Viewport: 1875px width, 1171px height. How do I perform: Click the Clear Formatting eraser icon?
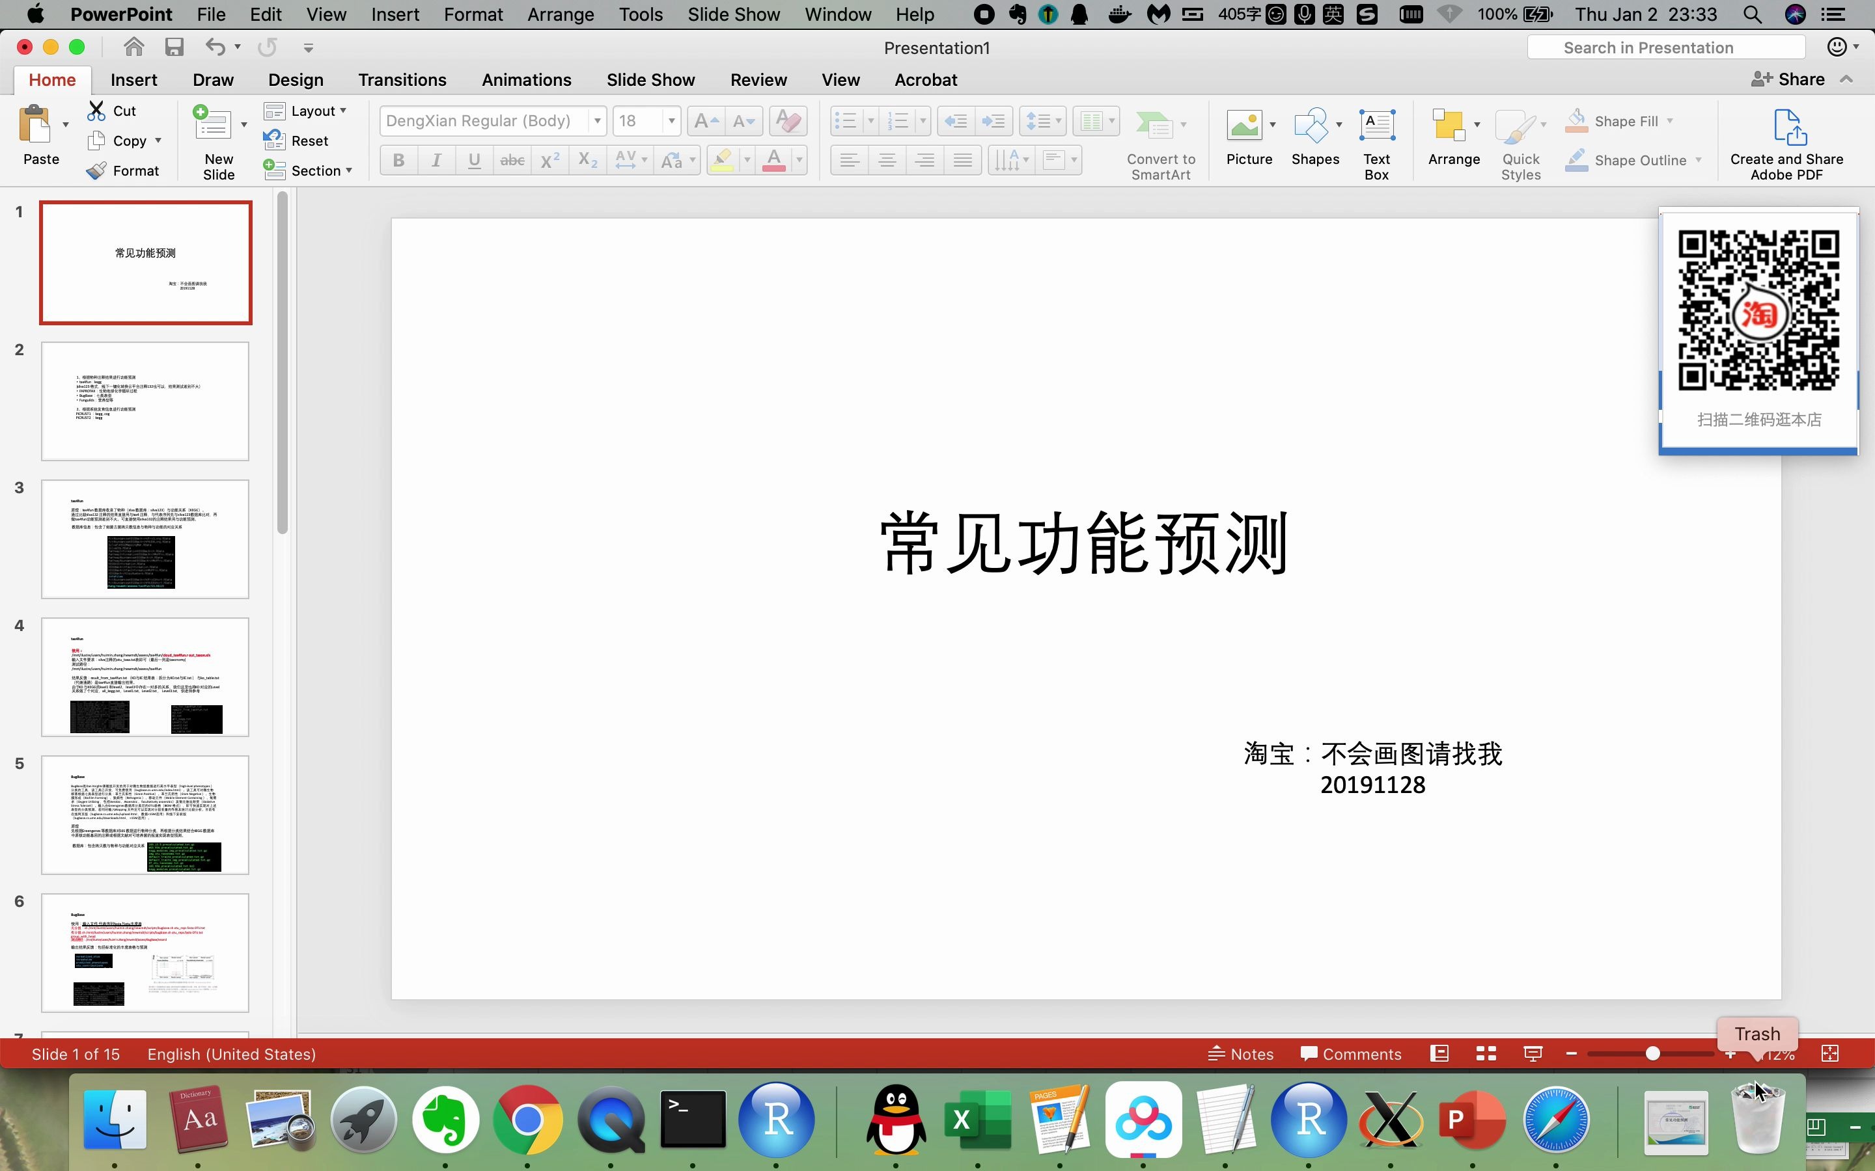pyautogui.click(x=788, y=121)
